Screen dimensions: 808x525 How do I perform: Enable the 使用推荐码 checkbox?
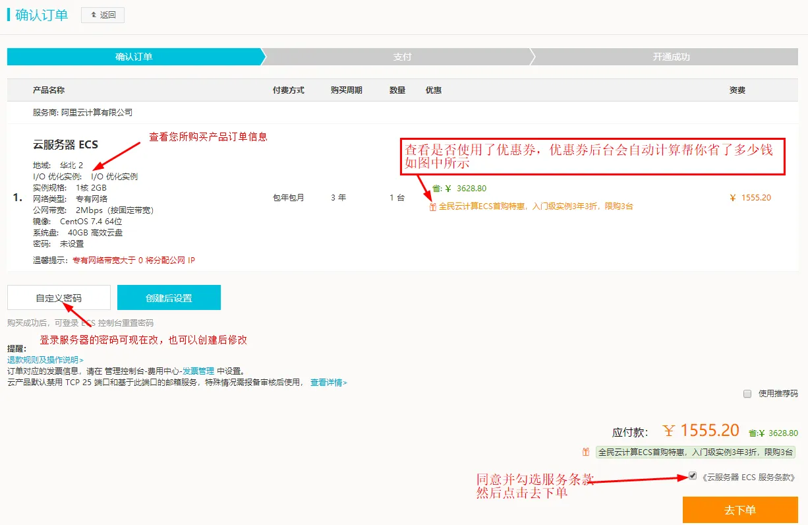747,394
